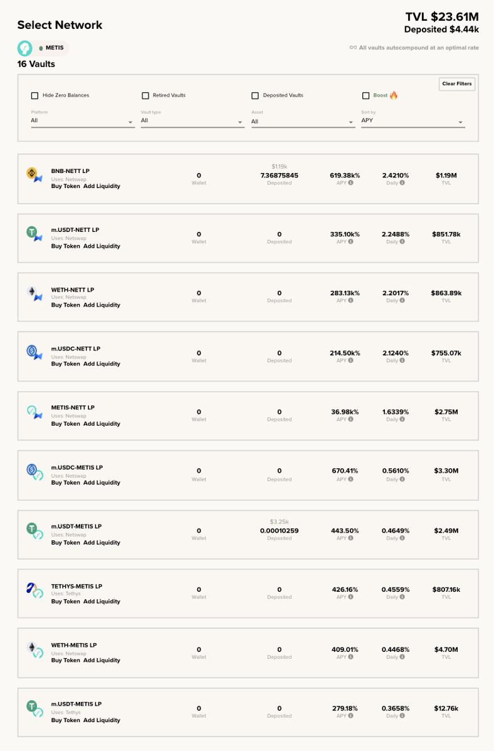
Task: Click the Metis network logo icon
Action: 24,48
